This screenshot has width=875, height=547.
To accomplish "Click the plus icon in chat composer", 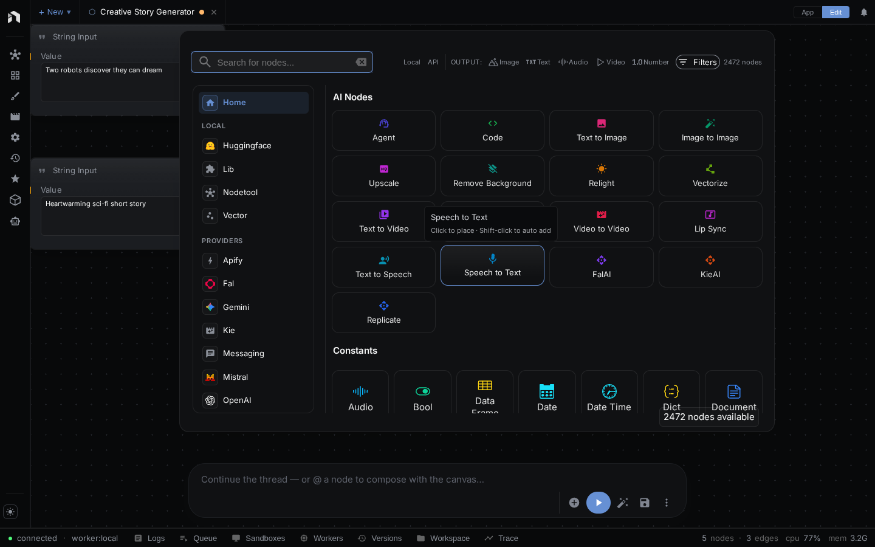I will pos(574,503).
